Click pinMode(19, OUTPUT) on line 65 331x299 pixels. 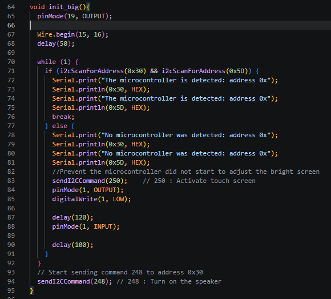75,16
